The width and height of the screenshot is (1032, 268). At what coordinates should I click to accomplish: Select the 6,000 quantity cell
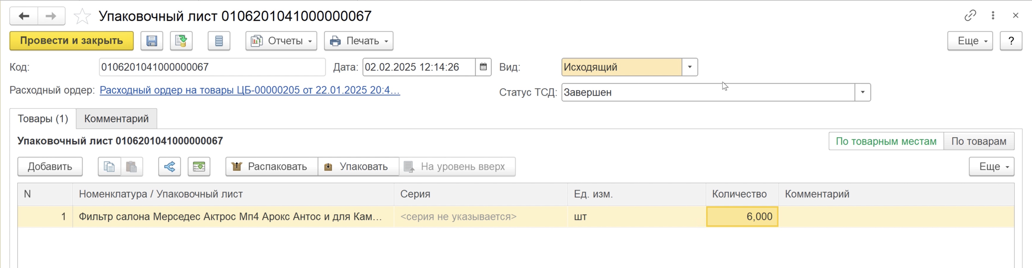(x=742, y=217)
